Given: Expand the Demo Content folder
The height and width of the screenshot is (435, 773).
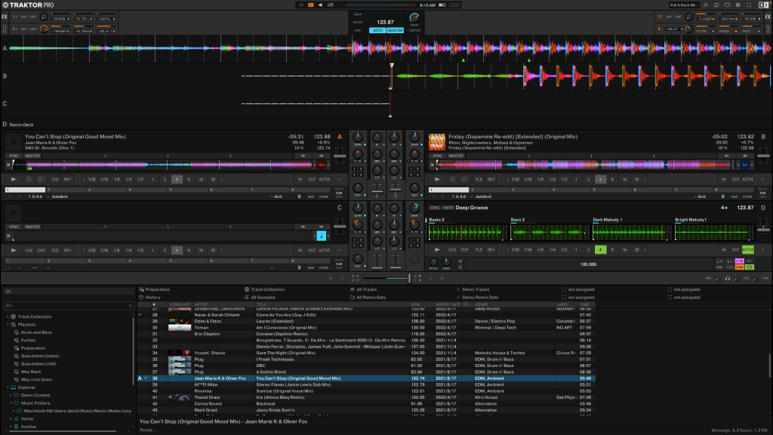Looking at the screenshot, I should point(11,395).
